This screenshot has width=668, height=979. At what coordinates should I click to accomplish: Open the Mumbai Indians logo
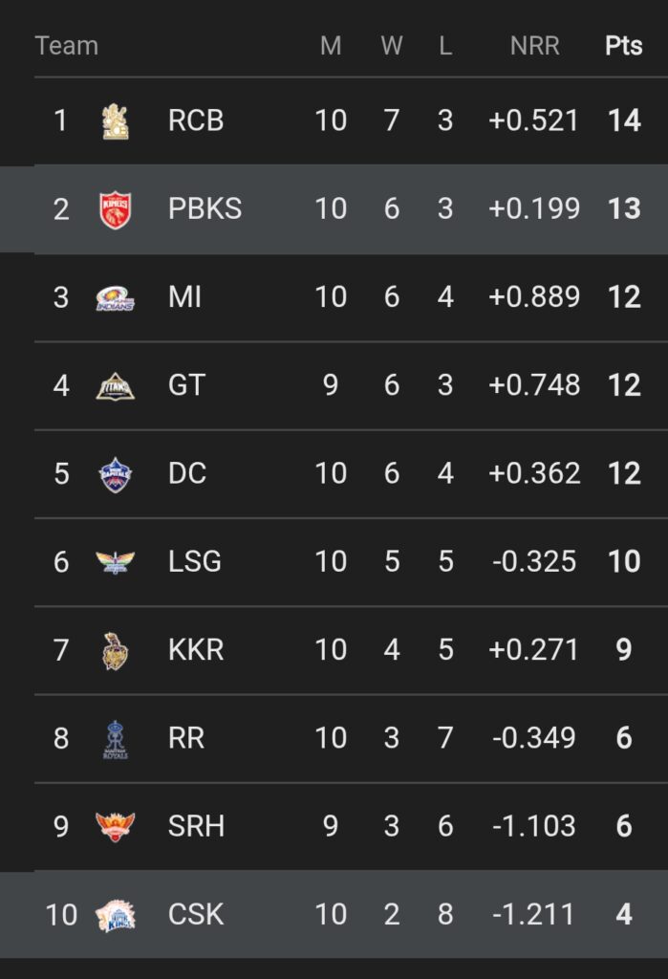(x=116, y=298)
